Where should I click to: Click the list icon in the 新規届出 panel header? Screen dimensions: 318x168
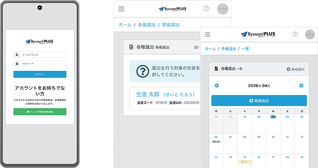pos(196,47)
